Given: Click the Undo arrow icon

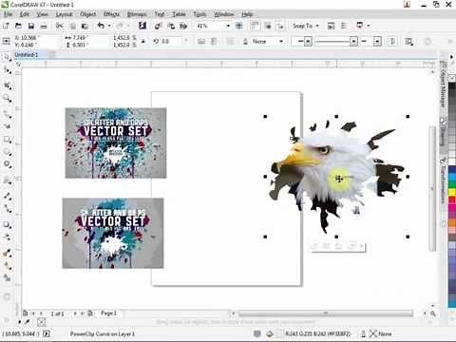Looking at the screenshot, I should pyautogui.click(x=101, y=26).
